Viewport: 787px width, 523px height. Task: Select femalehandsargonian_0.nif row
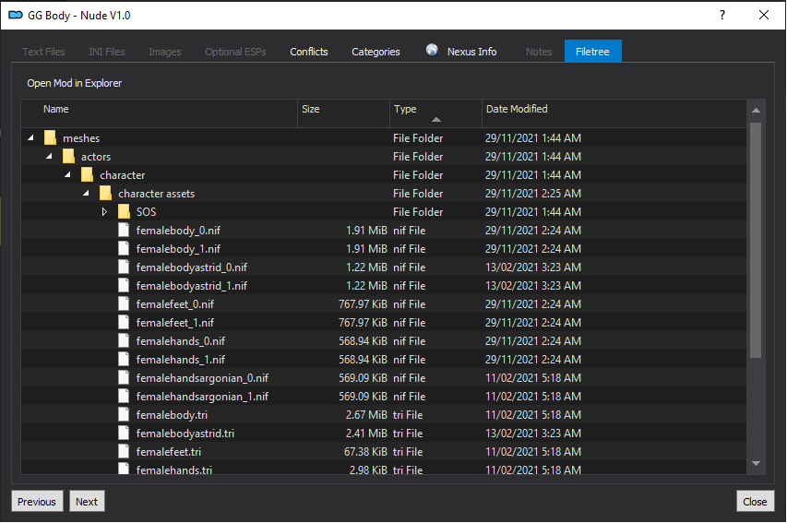[x=384, y=378]
